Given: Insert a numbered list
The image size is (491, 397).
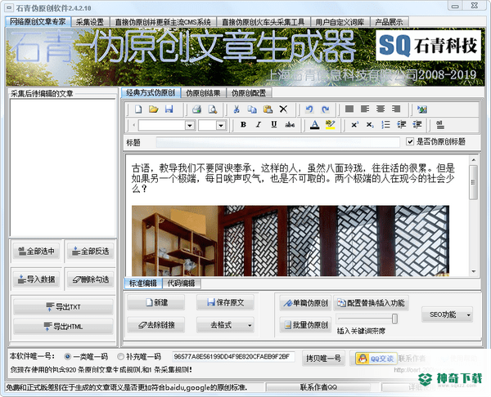Looking at the screenshot, I should click(385, 125).
